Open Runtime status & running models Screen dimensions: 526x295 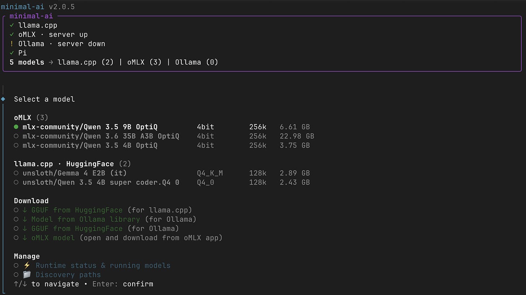[103, 265]
